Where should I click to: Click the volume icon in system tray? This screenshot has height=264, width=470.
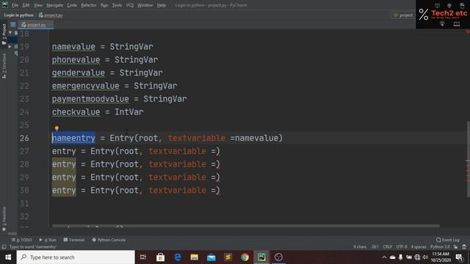(x=425, y=257)
